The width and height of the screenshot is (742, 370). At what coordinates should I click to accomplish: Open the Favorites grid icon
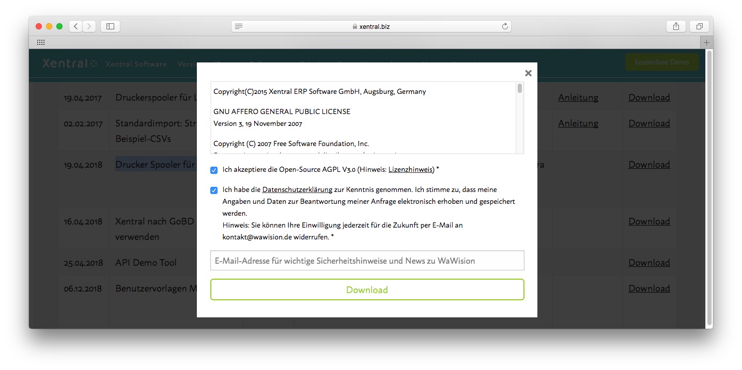(41, 42)
